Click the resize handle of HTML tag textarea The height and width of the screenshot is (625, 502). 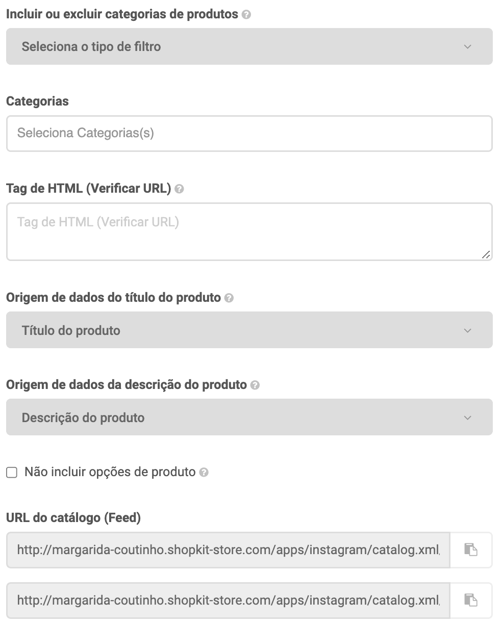pyautogui.click(x=486, y=254)
